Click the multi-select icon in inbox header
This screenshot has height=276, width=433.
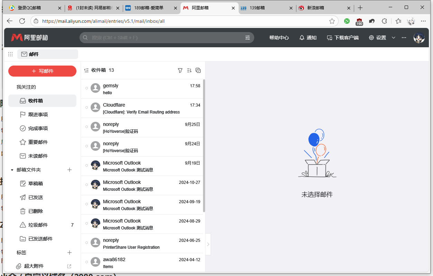(x=198, y=70)
